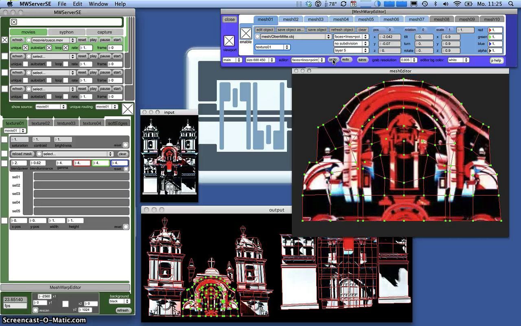Toggle the autostart checkbox for cusco.mov
The height and width of the screenshot is (326, 521).
[49, 48]
